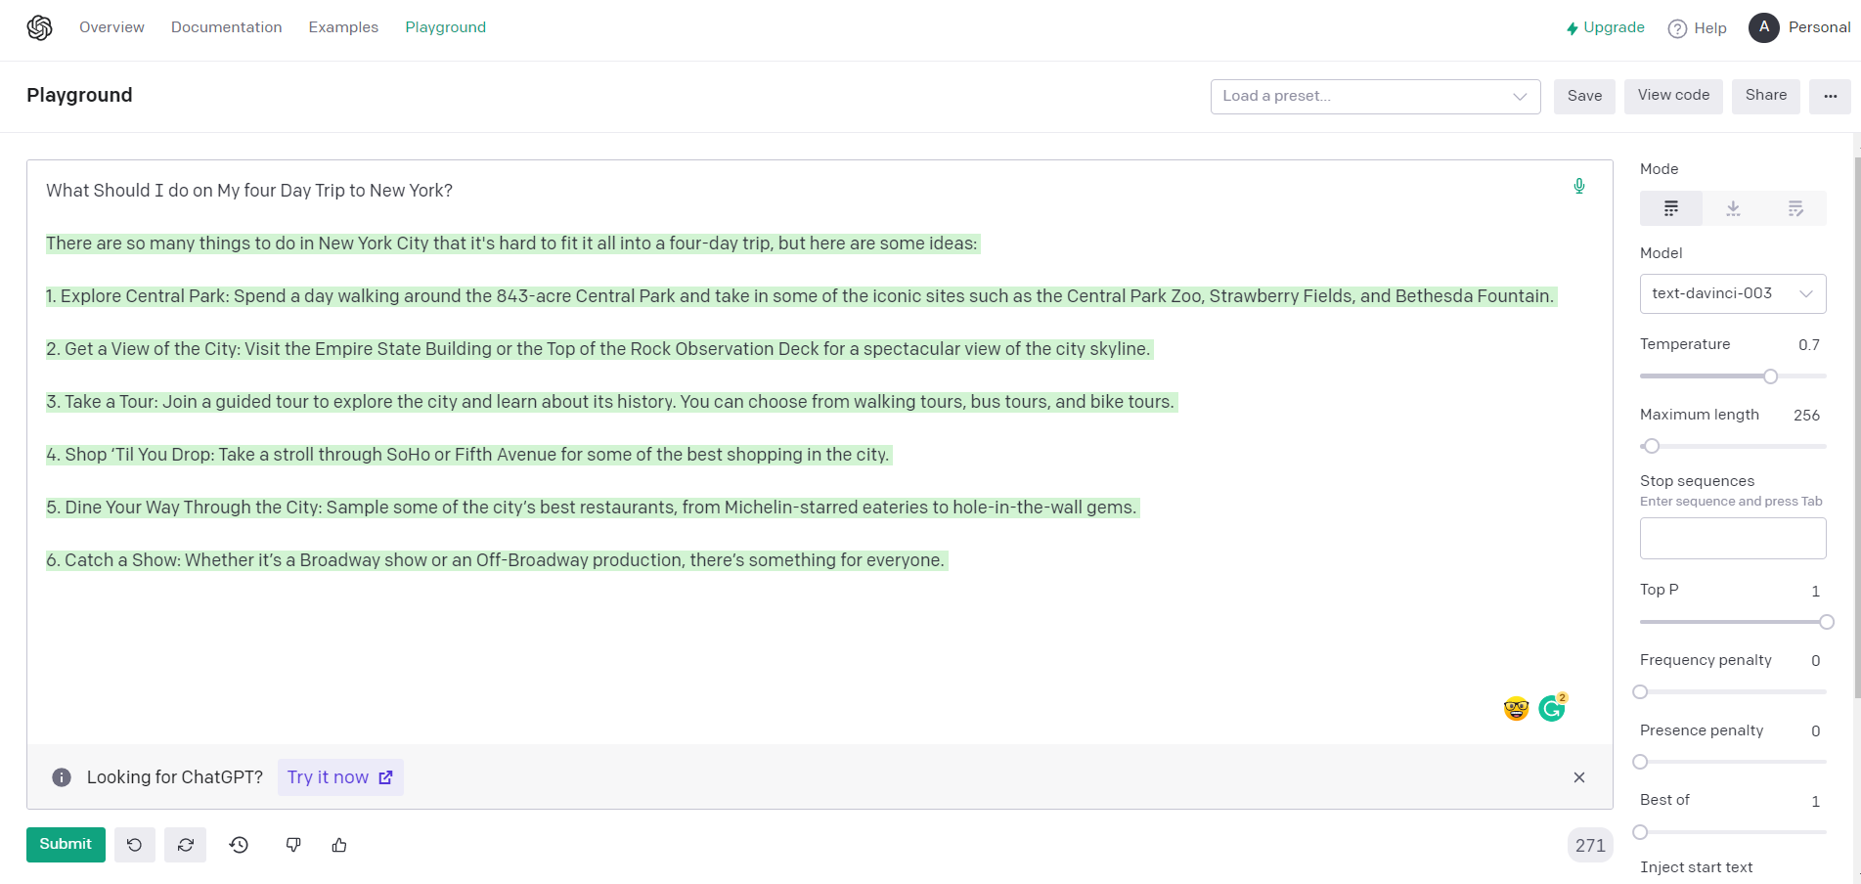Viewport: 1861px width, 884px height.
Task: Click the OpenAI logo
Action: [39, 28]
